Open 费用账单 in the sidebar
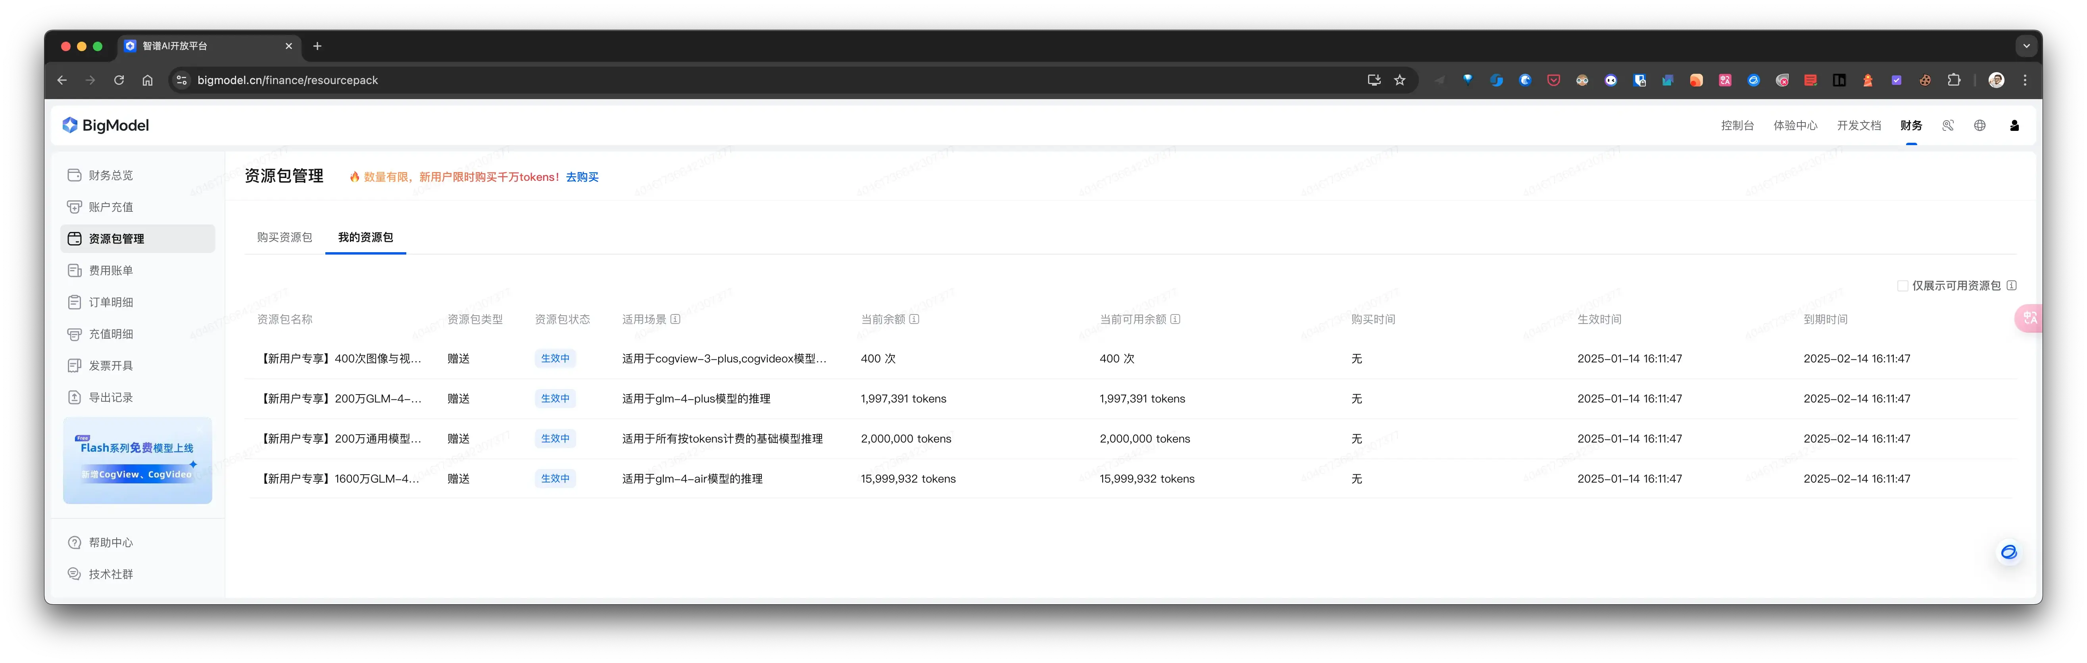The width and height of the screenshot is (2087, 663). (110, 270)
